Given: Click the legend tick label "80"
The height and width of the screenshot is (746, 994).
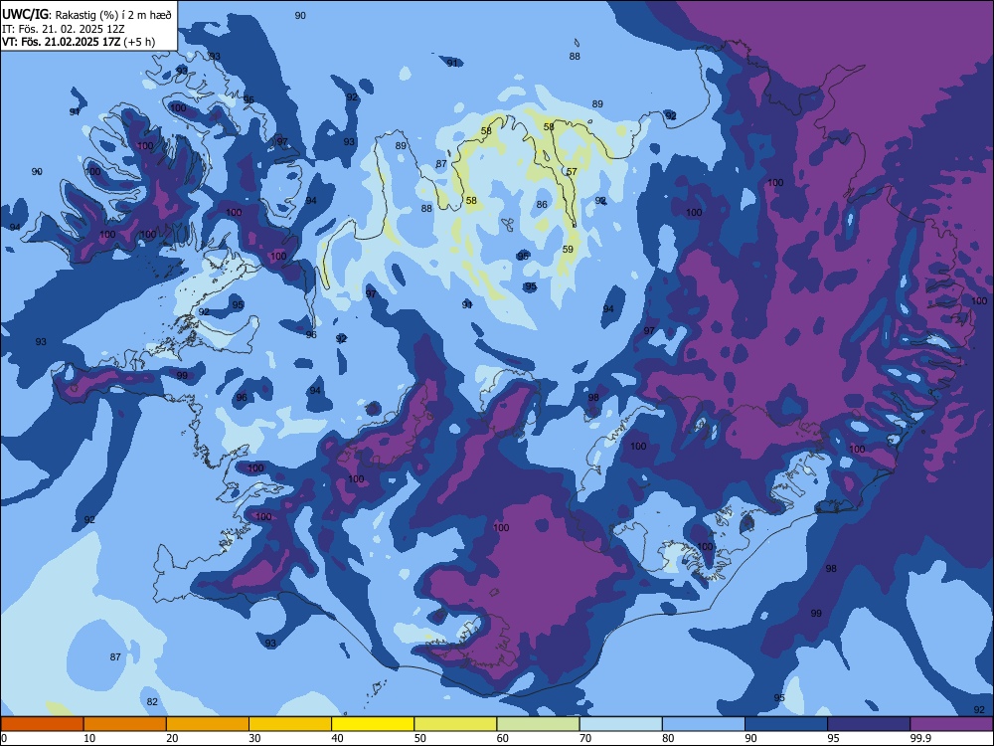Looking at the screenshot, I should (x=668, y=738).
